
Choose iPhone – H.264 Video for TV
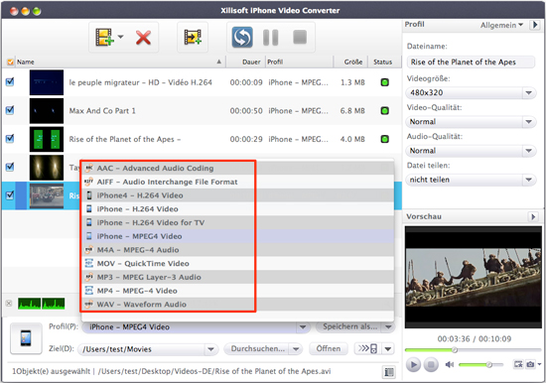click(x=237, y=222)
